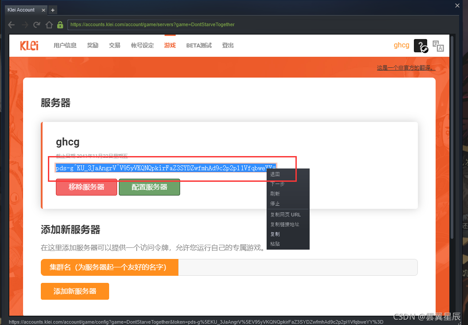Open the 用户信息 navigation item

point(65,45)
